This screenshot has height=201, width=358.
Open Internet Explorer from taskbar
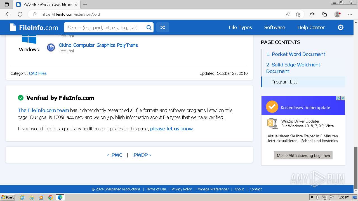(x=22, y=197)
